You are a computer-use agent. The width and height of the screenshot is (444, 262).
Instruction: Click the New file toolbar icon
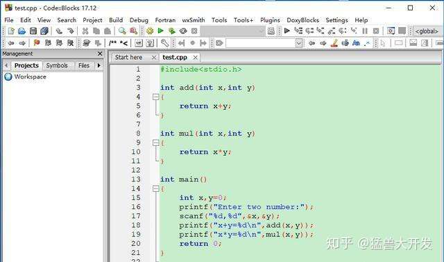coord(11,31)
